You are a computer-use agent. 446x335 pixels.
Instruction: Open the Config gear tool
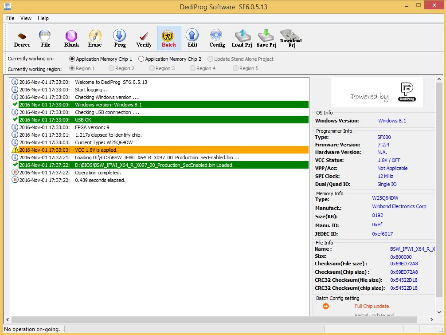(x=217, y=38)
